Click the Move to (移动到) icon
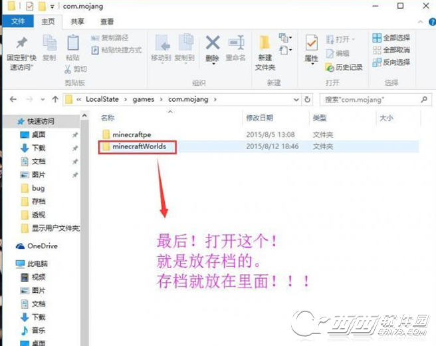 [x=162, y=43]
